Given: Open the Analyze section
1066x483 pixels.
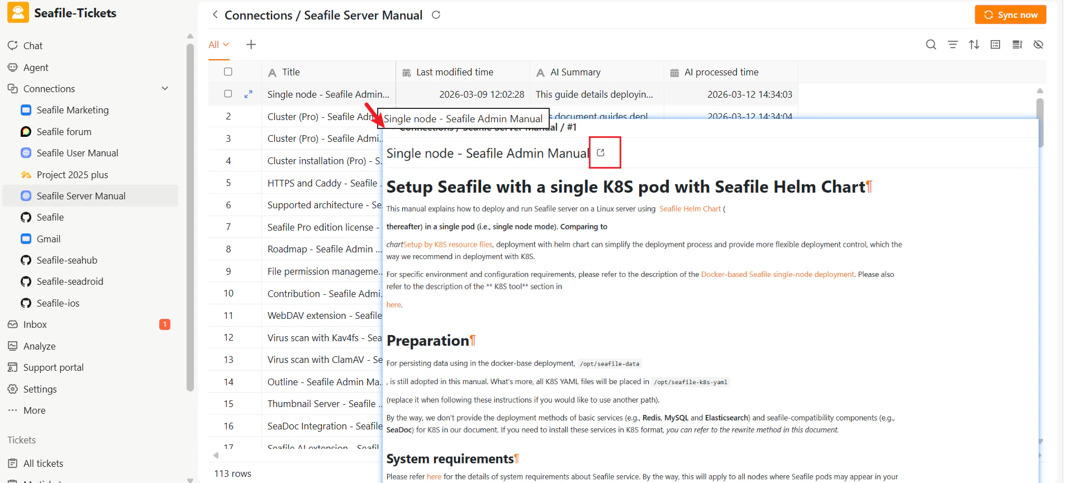Looking at the screenshot, I should (x=39, y=346).
